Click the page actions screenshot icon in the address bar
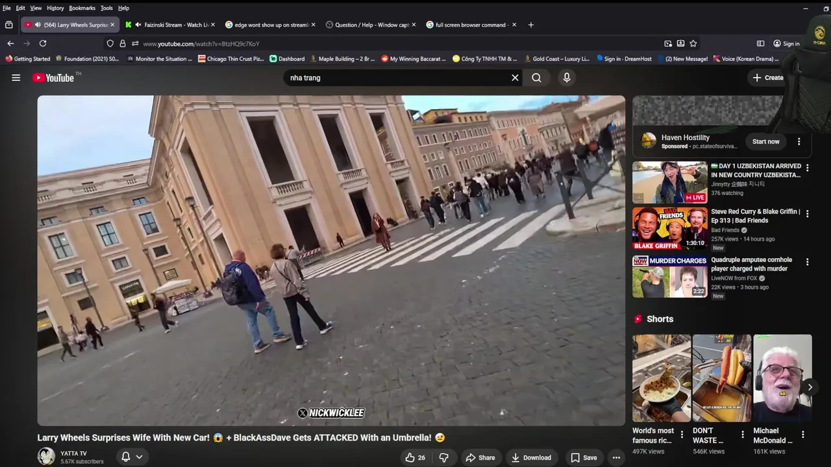 coord(668,43)
